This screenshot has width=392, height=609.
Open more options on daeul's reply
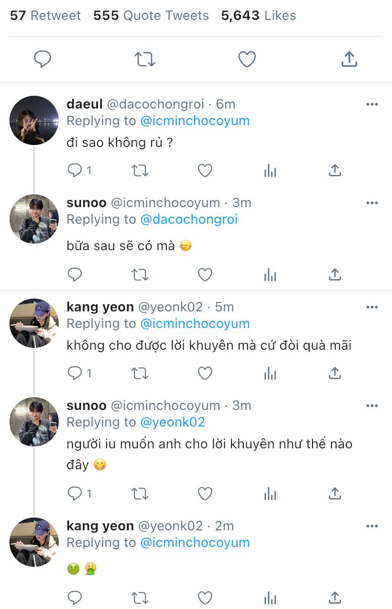coord(372,104)
